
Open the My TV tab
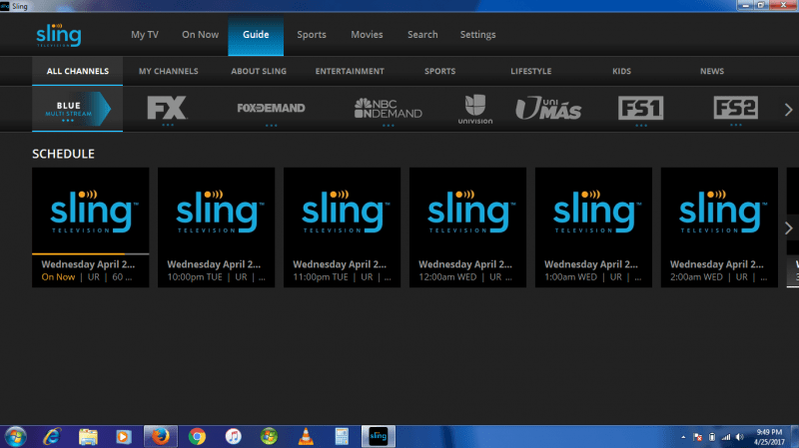(145, 35)
